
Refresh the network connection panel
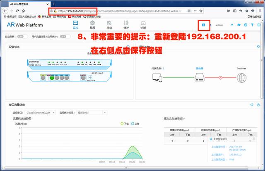click(x=258, y=47)
